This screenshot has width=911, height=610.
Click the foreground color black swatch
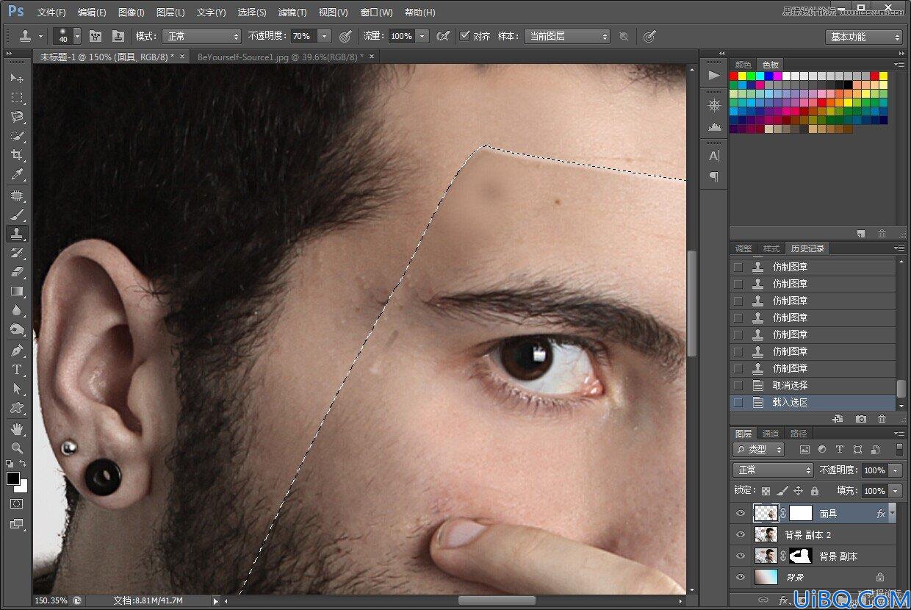click(x=13, y=478)
